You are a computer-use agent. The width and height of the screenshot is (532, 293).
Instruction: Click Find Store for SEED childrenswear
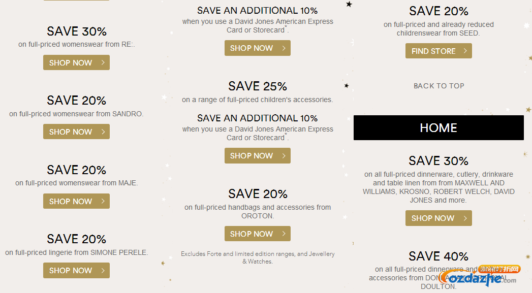439,51
